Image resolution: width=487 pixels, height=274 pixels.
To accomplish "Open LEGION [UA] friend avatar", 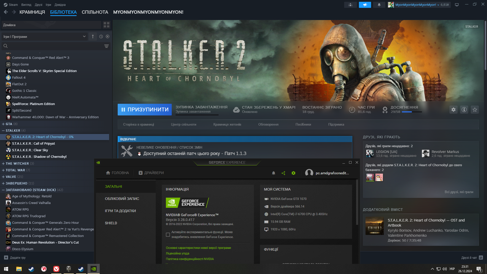I will click(x=370, y=153).
